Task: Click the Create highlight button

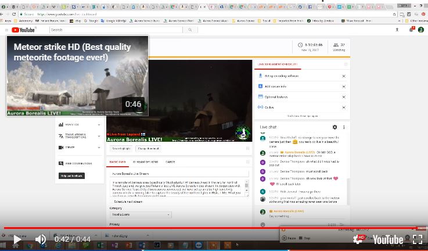Action: tap(121, 149)
